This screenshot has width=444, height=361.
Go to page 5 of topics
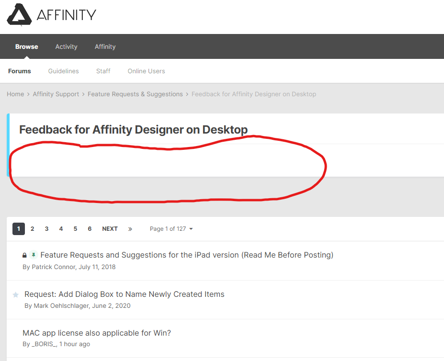75,229
